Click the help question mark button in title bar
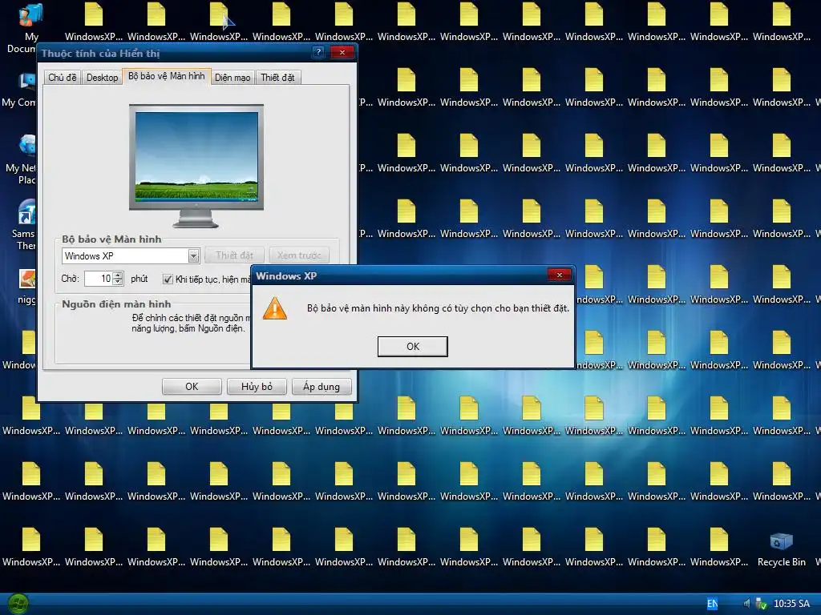Image resolution: width=821 pixels, height=615 pixels. 317,52
